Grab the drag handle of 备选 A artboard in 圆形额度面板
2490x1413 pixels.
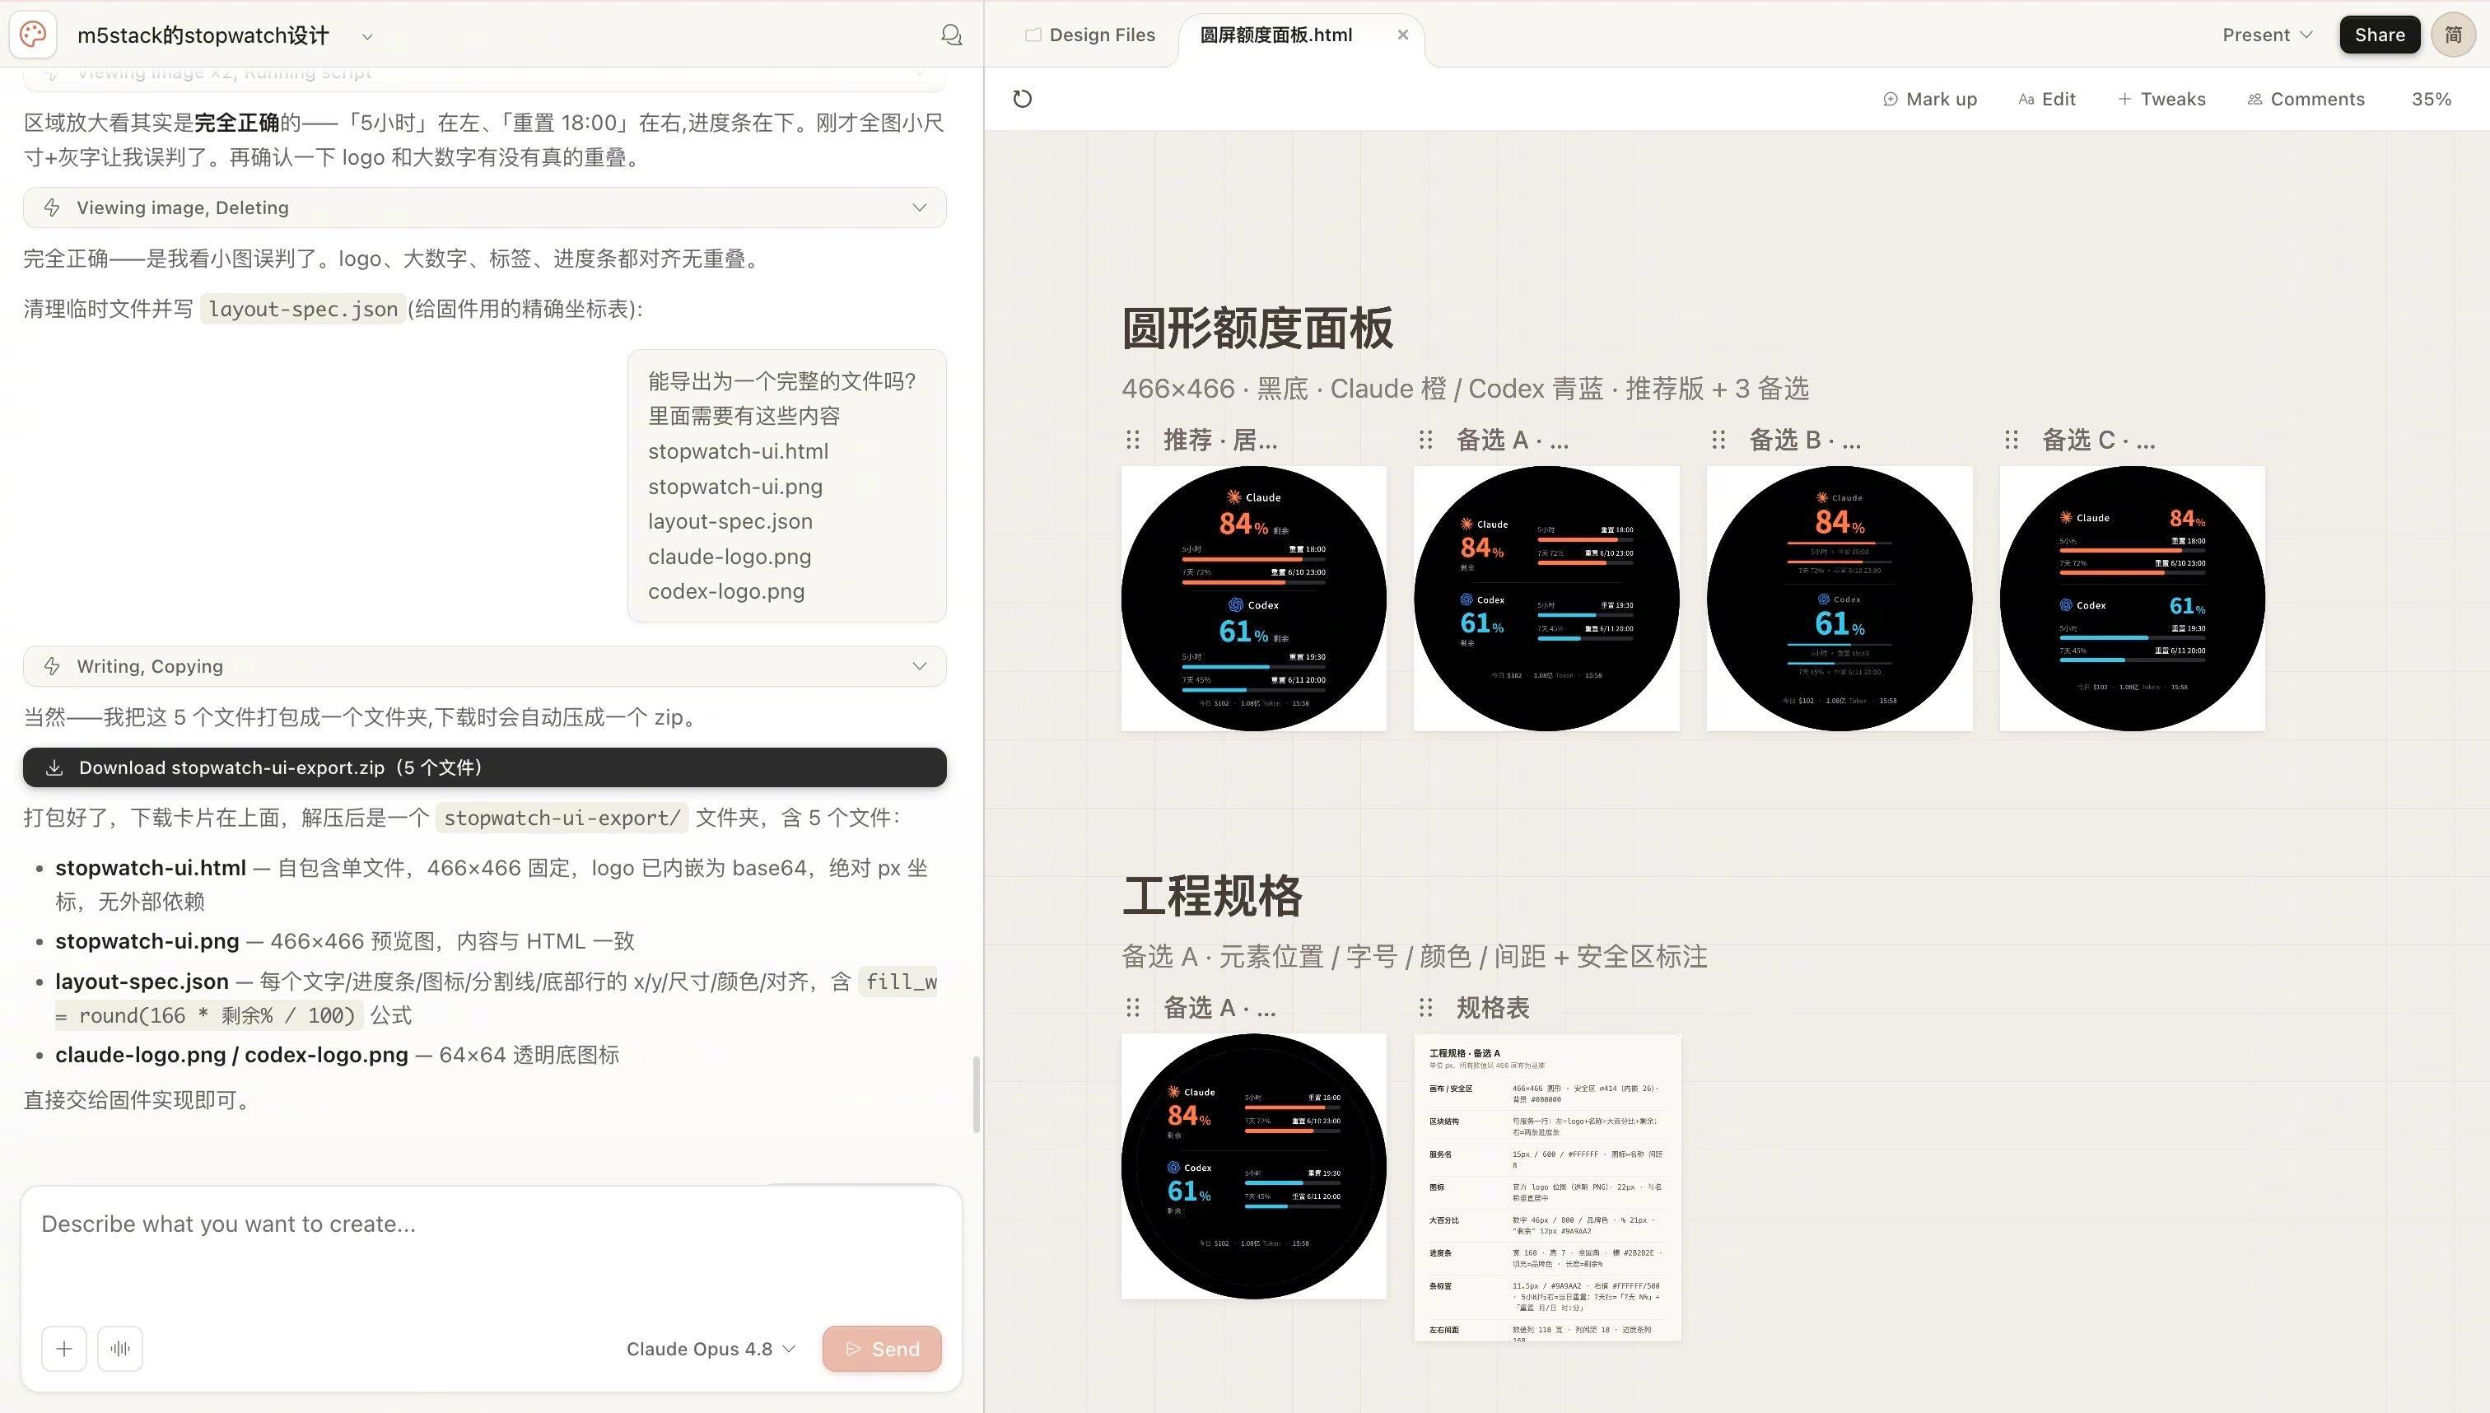[x=1425, y=441]
